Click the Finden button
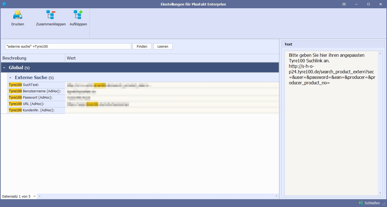This screenshot has width=387, height=207. click(x=142, y=46)
